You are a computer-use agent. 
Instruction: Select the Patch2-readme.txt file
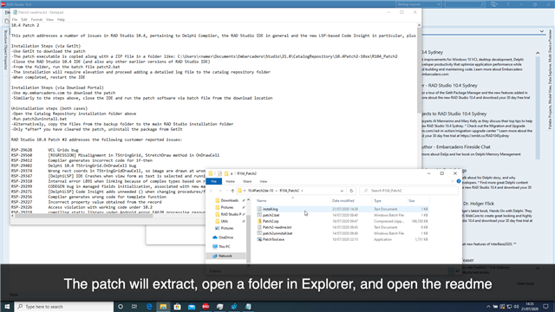tap(277, 227)
